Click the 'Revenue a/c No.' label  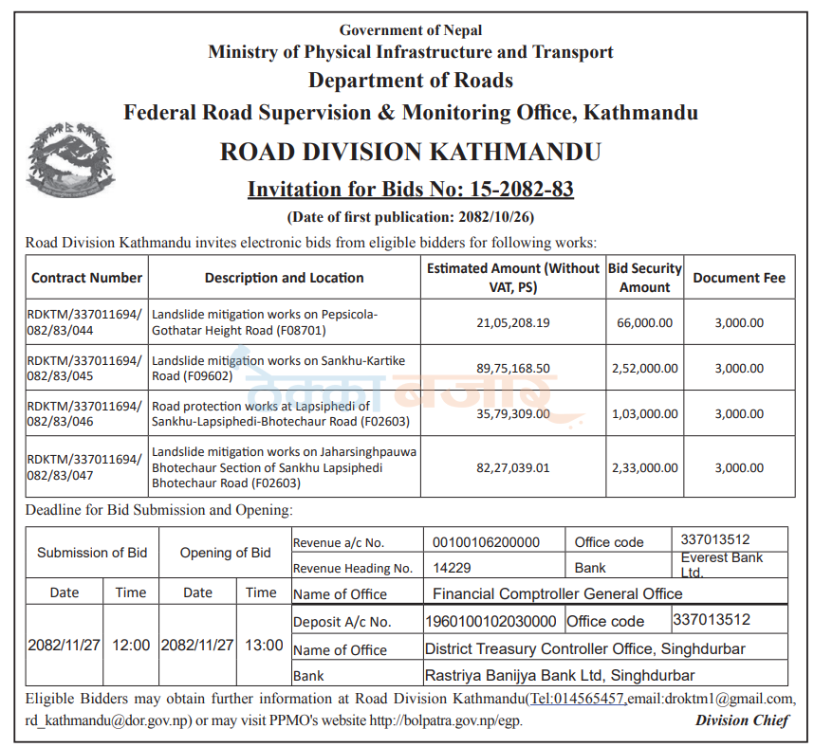point(338,543)
